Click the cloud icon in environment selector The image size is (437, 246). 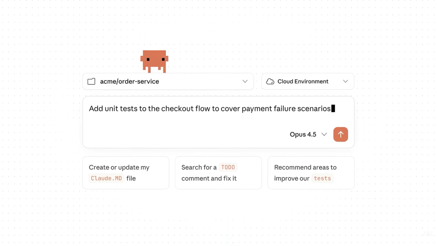[x=270, y=81]
